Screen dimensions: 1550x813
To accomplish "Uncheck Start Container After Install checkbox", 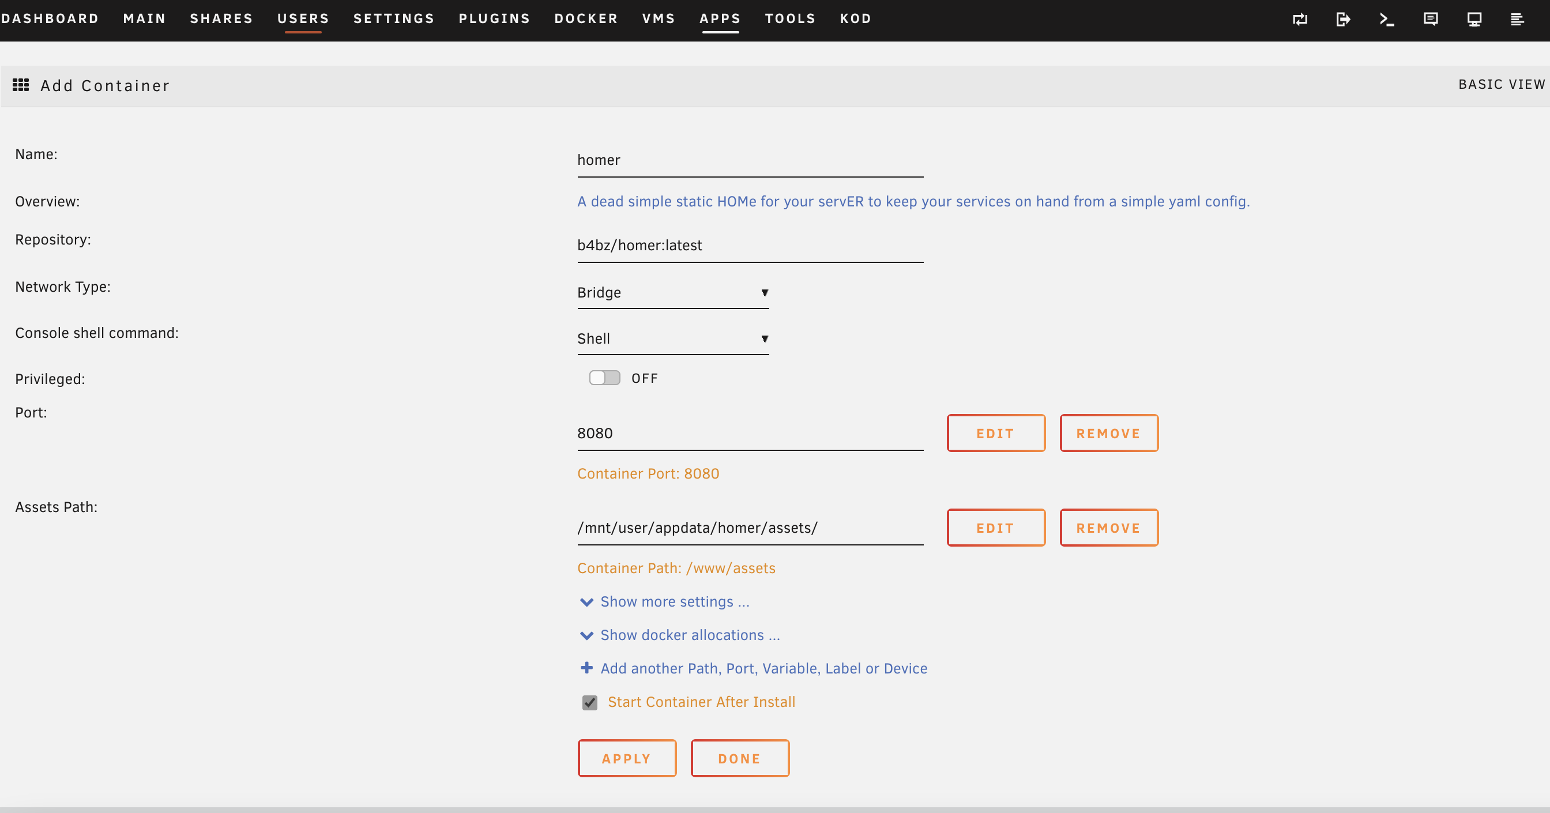I will point(590,702).
